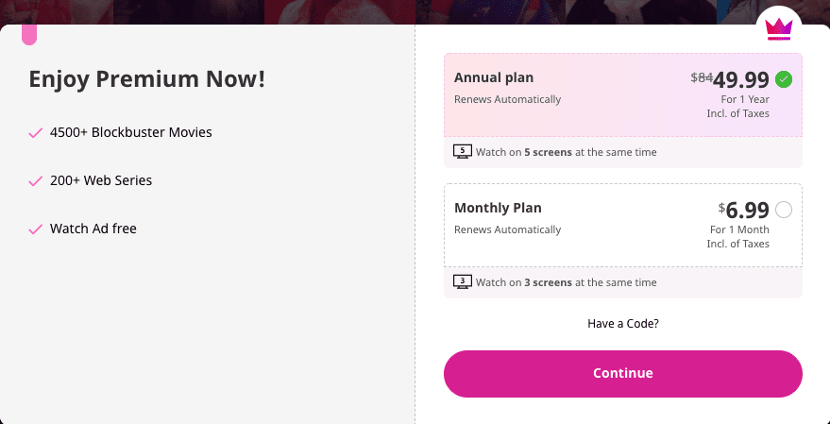Screen dimensions: 830x424
Task: Click Watch on 5 screens text
Action: [566, 152]
